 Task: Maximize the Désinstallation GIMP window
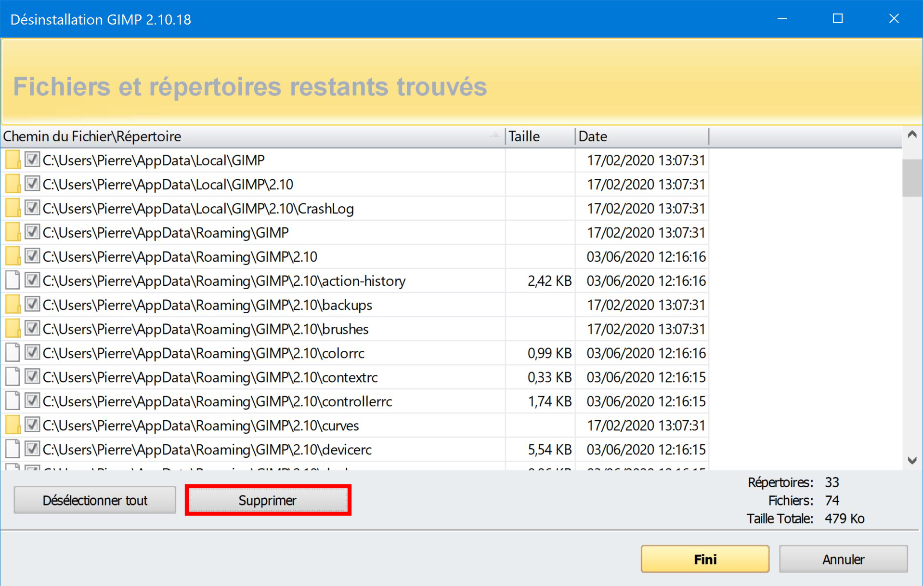(x=838, y=19)
